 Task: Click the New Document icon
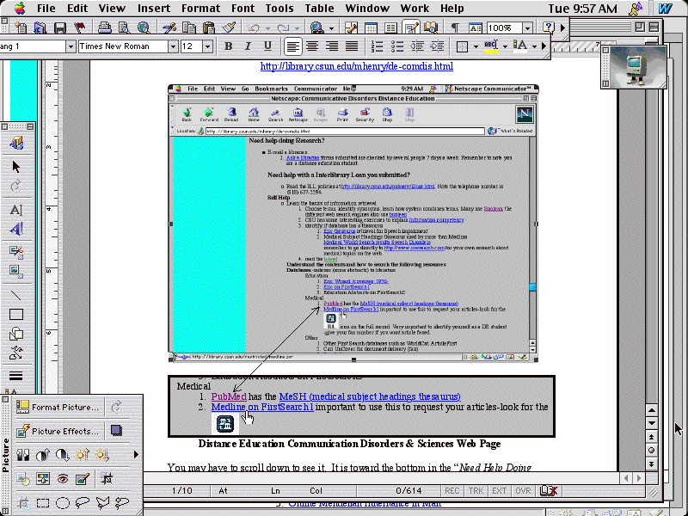pyautogui.click(x=20, y=28)
